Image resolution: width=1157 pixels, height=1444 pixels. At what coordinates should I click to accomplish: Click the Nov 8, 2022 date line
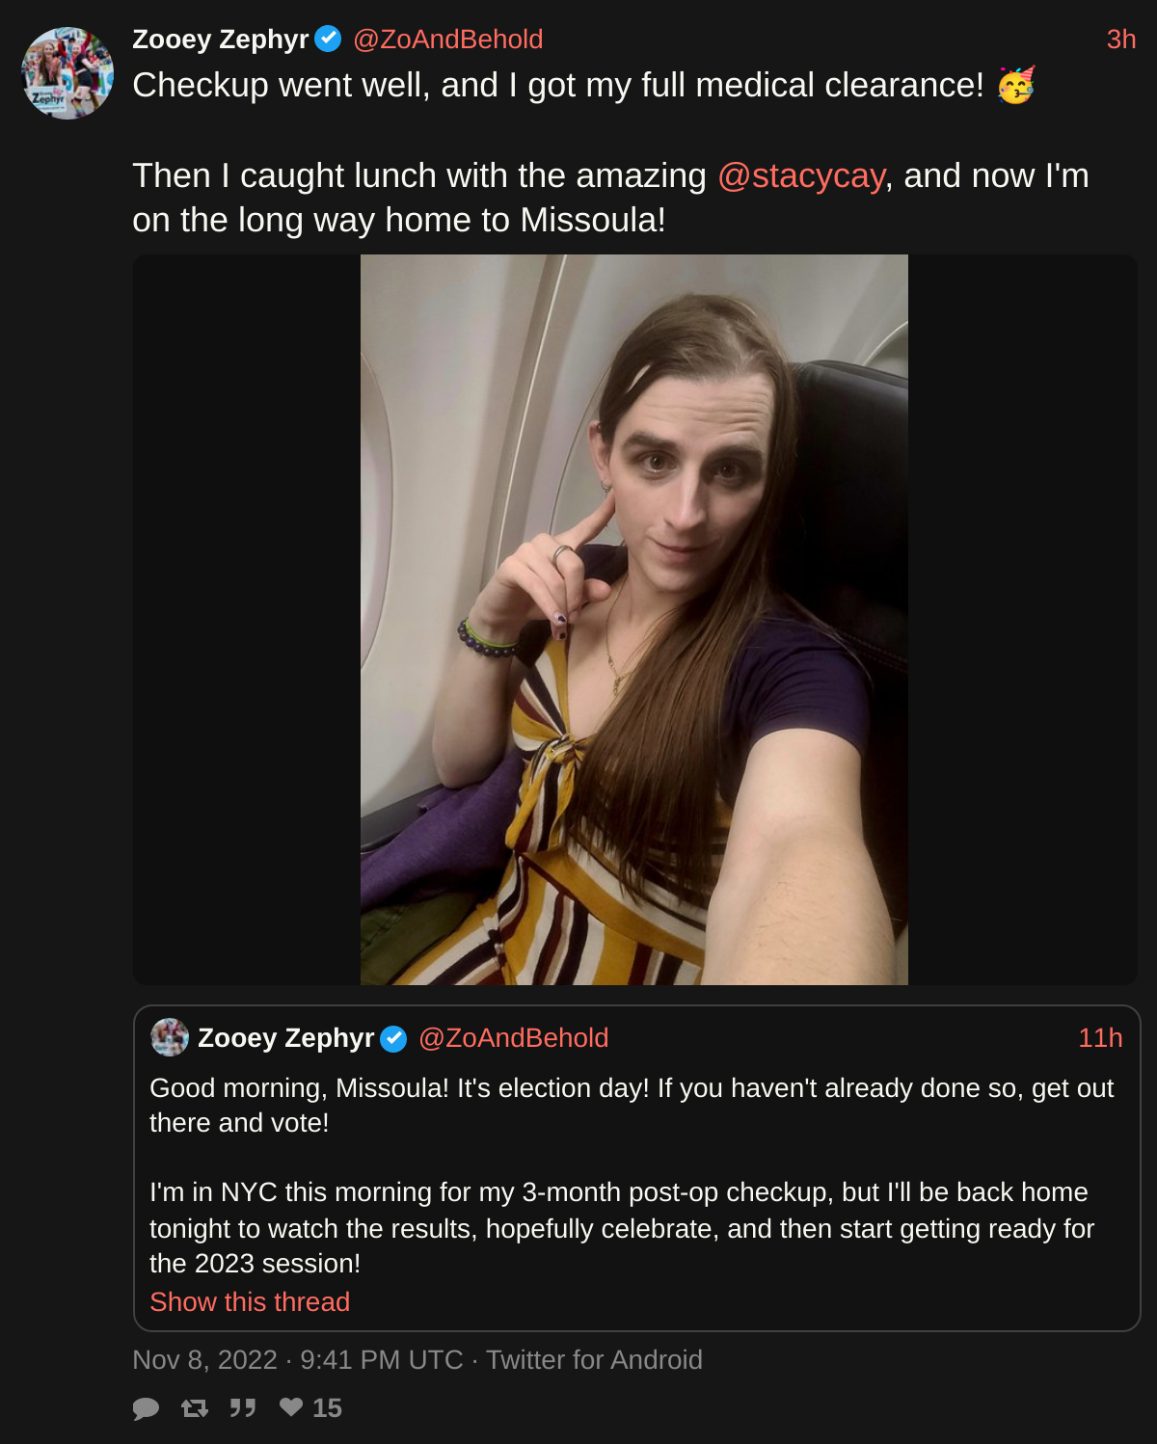pyautogui.click(x=417, y=1359)
